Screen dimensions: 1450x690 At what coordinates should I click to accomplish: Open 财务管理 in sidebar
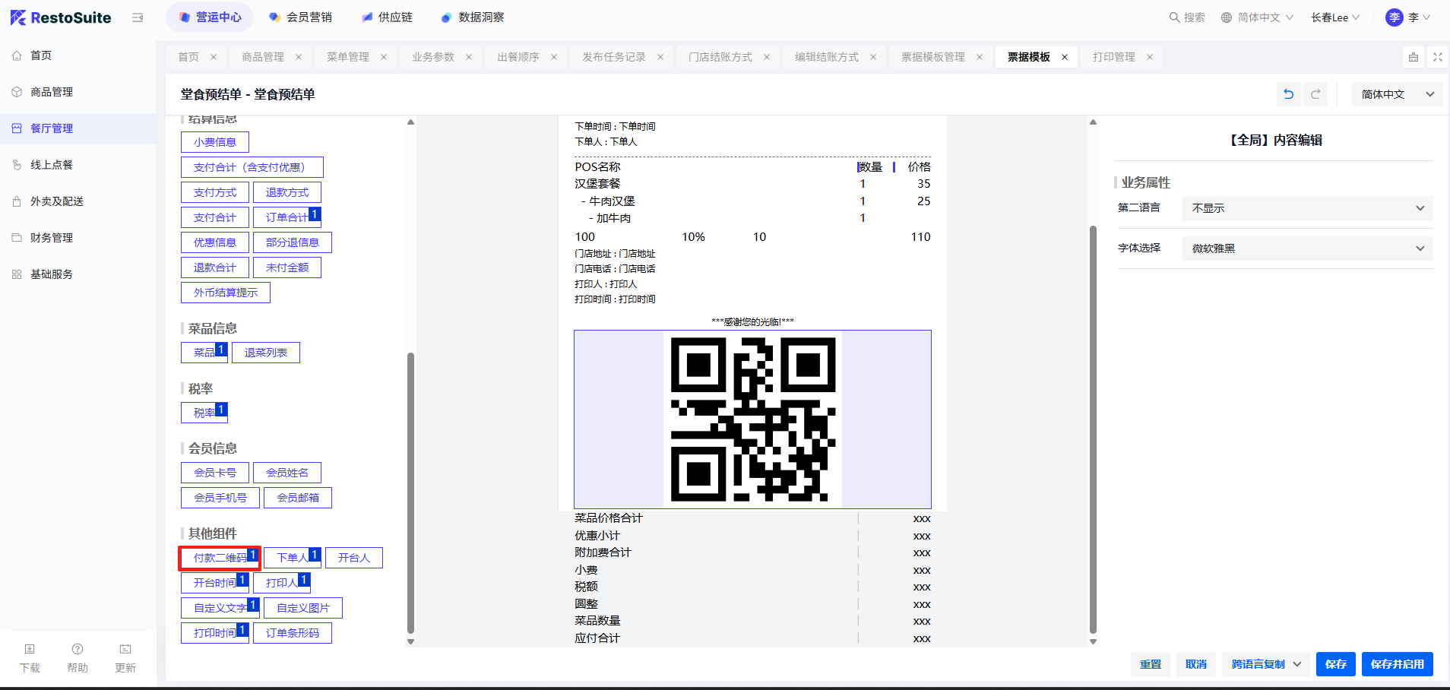tap(78, 238)
